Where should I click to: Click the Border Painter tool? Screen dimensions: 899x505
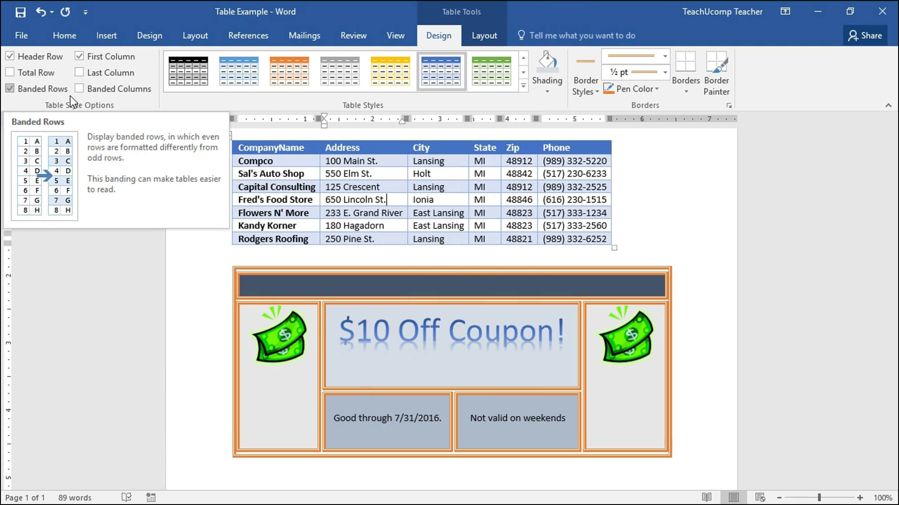716,73
